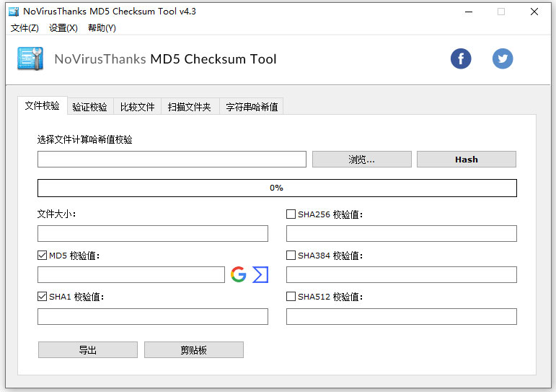Open the Facebook page icon
Image resolution: width=556 pixels, height=392 pixels.
tap(461, 58)
